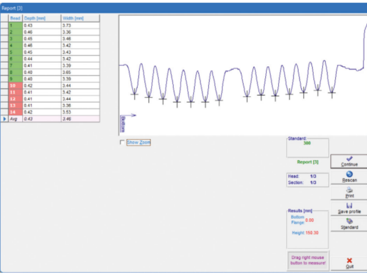Image resolution: width=367 pixels, height=275 pixels.
Task: Click the Rescan blue circular icon
Action: [x=350, y=174]
